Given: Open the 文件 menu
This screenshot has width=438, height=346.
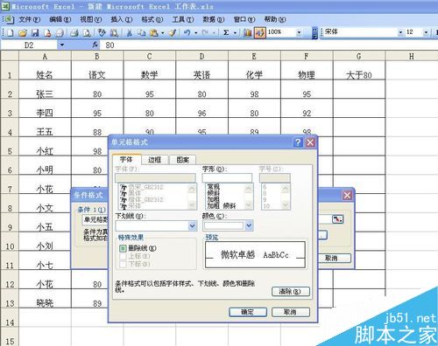Looking at the screenshot, I should pos(30,19).
